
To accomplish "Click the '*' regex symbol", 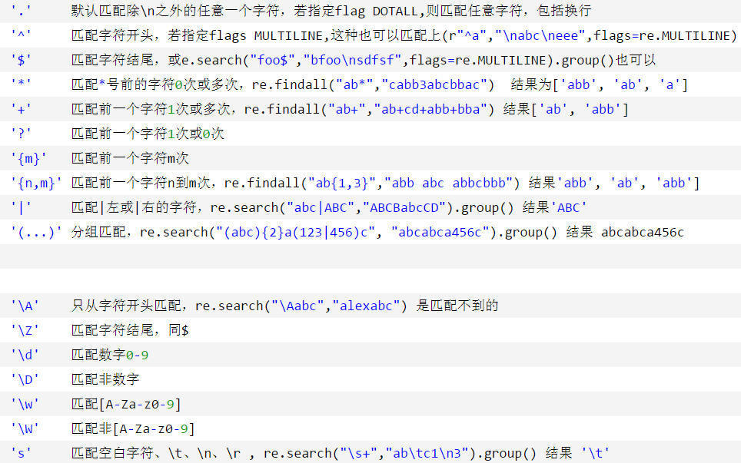I will click(21, 84).
